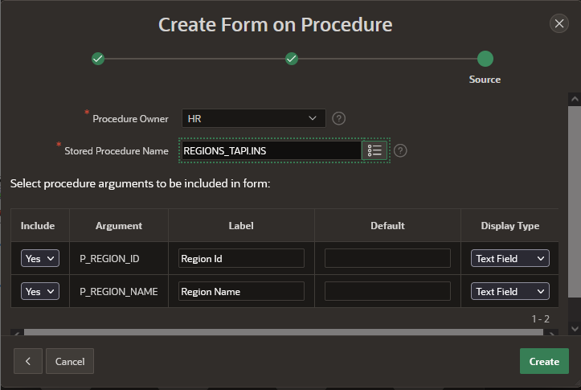Change Include option for P_REGION_ID

tap(40, 258)
